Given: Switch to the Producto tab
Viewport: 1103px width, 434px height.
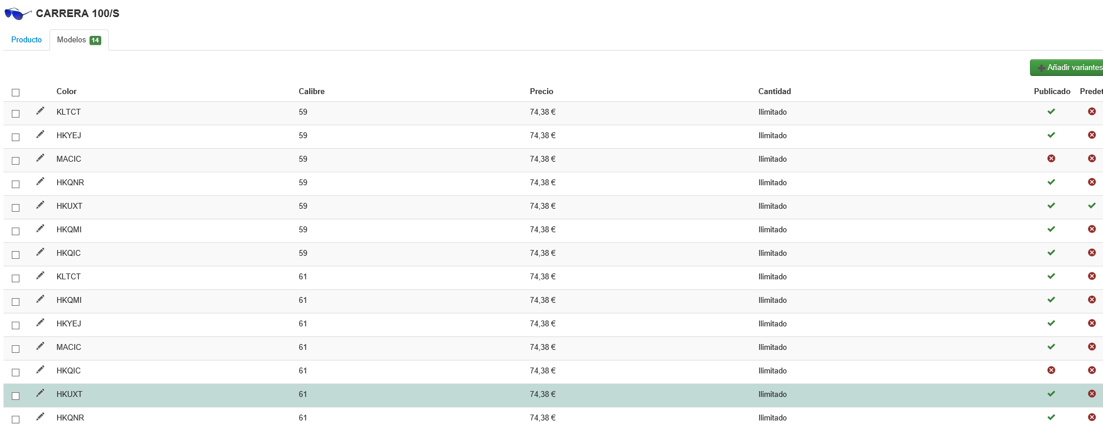Looking at the screenshot, I should click(27, 40).
